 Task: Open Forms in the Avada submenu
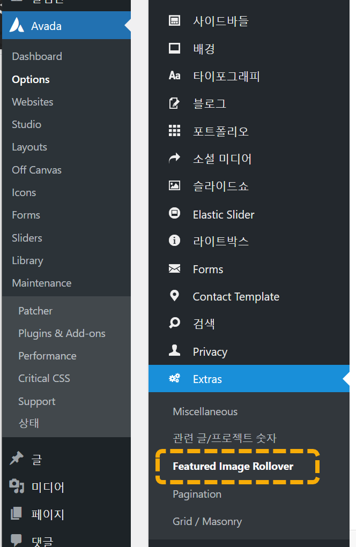click(x=26, y=215)
